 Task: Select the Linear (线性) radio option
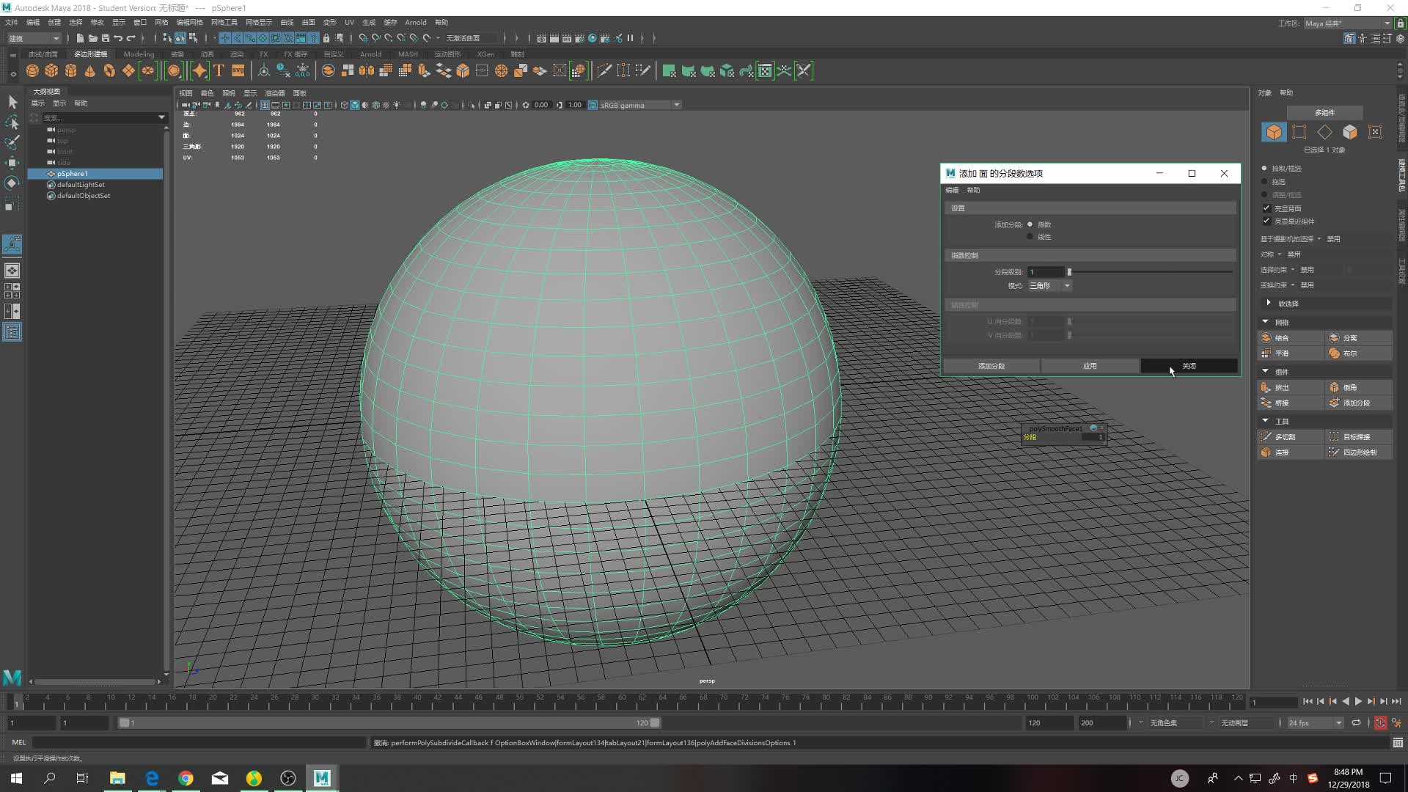[1030, 237]
